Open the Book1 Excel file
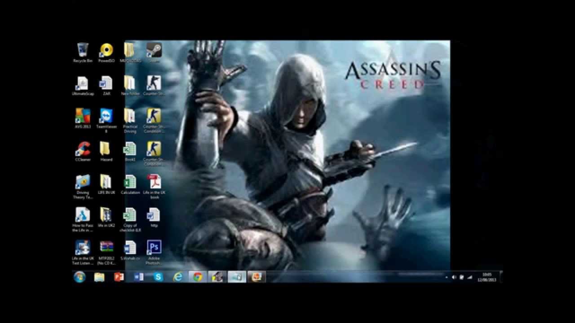The width and height of the screenshot is (575, 323). click(130, 152)
